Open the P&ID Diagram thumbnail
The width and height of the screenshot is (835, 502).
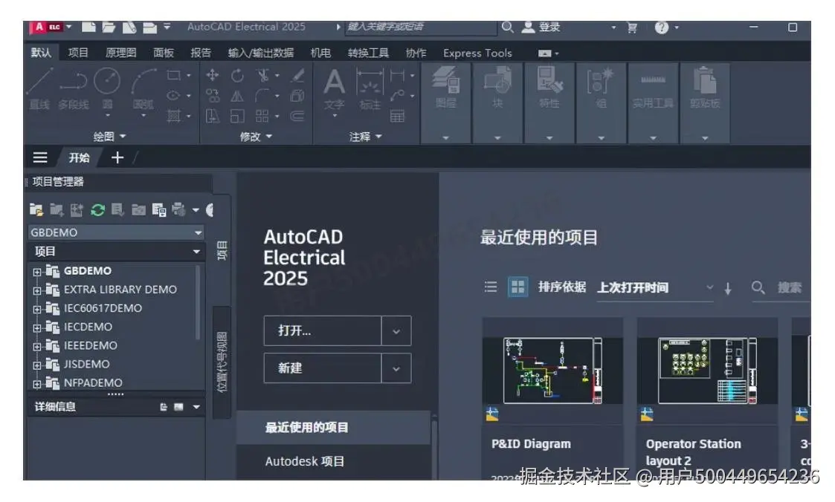click(552, 371)
